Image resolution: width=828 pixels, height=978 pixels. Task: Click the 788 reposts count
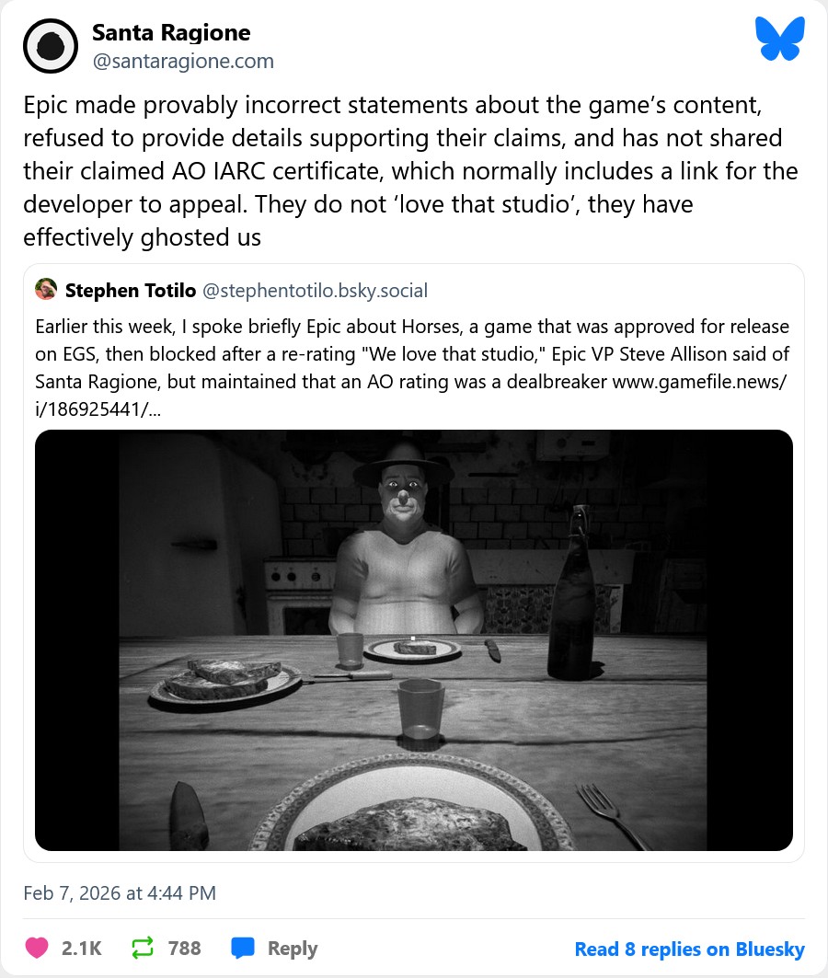click(184, 949)
